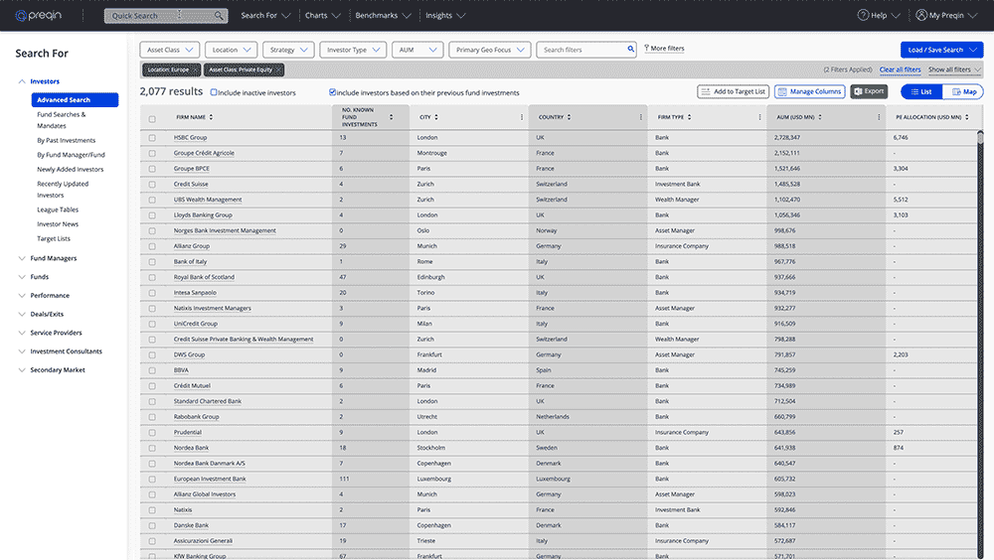The height and width of the screenshot is (560, 994).
Task: Expand Show all filters
Action: tap(954, 70)
